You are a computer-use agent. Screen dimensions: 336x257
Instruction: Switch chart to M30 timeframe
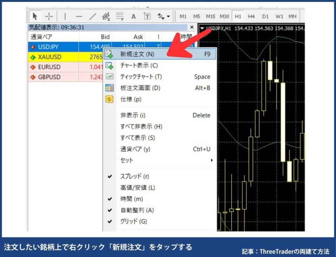tap(224, 16)
